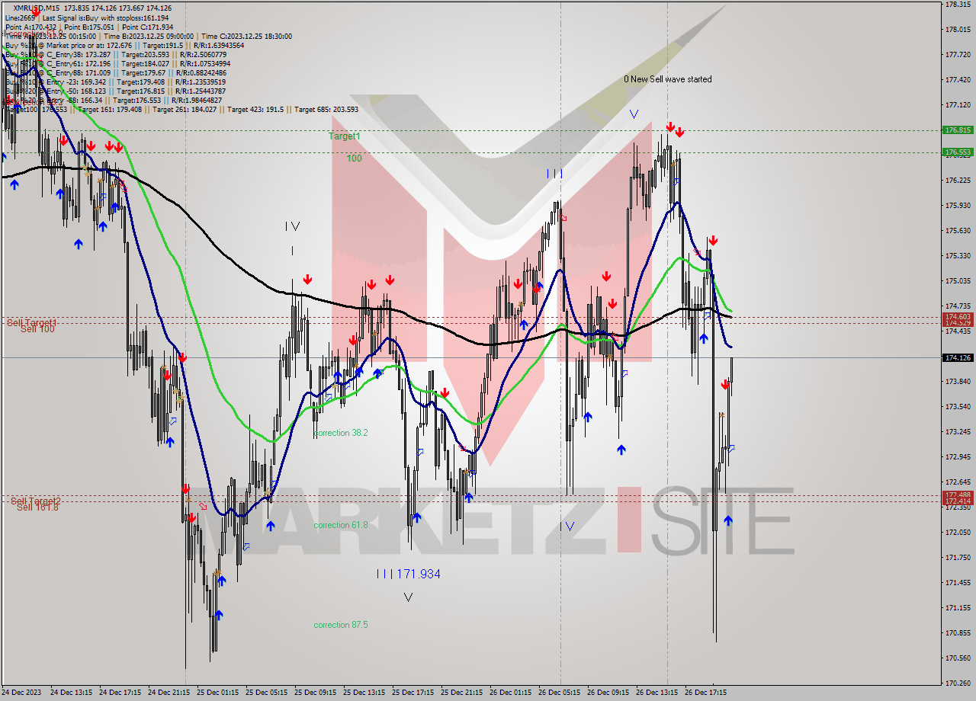Select the 'I I I 171.934' wave label

(409, 574)
